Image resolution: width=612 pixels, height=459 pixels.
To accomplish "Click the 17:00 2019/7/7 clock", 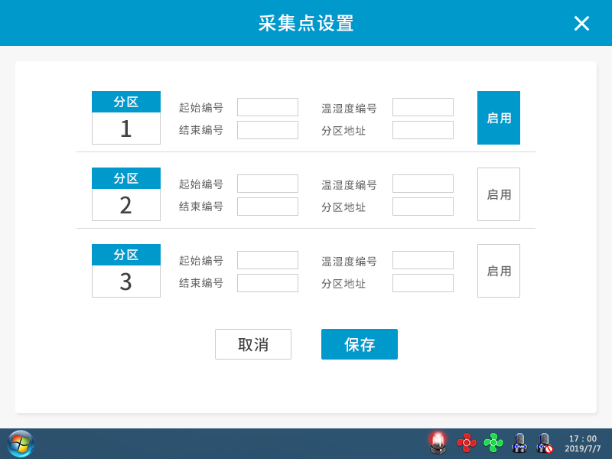I will coord(583,444).
